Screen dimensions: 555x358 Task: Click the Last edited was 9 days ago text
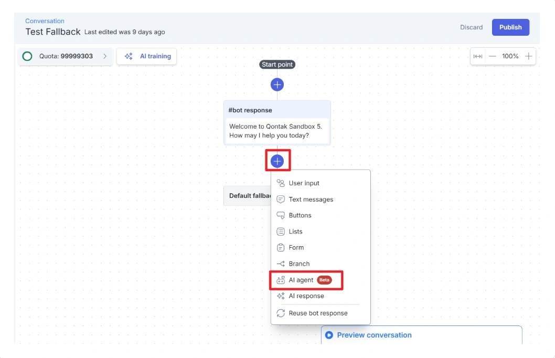125,32
